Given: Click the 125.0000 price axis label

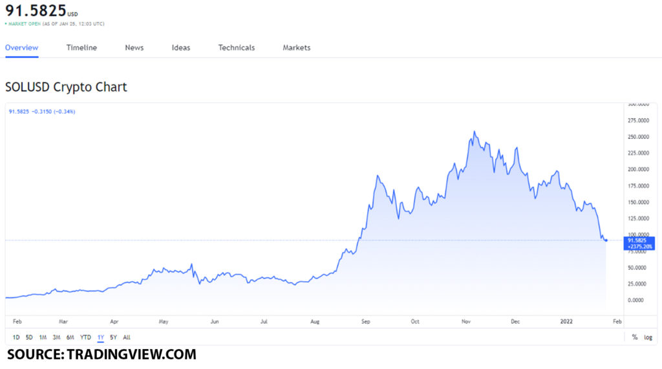Looking at the screenshot, I should point(638,218).
